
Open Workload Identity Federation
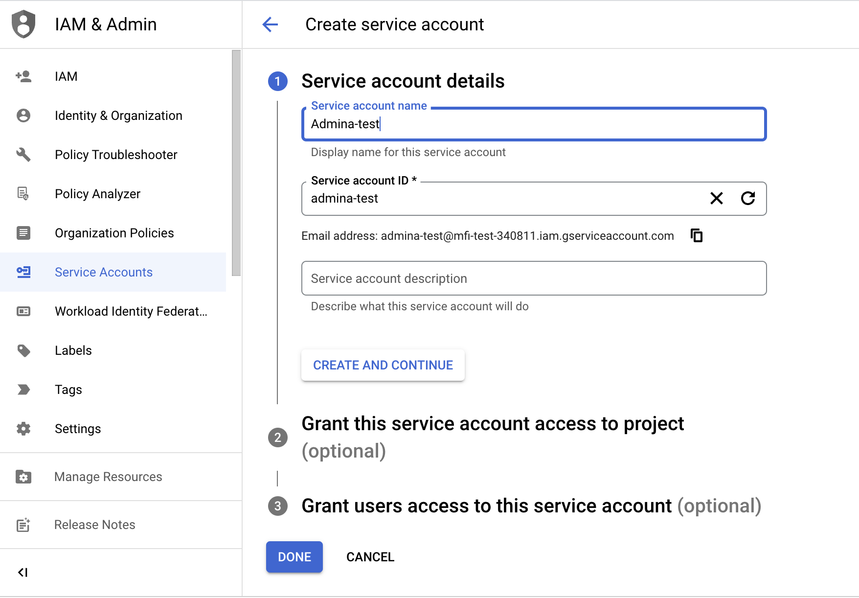pyautogui.click(x=113, y=311)
